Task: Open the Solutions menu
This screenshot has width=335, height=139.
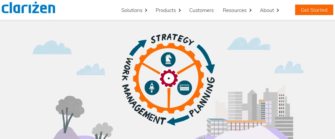Action: point(132,10)
